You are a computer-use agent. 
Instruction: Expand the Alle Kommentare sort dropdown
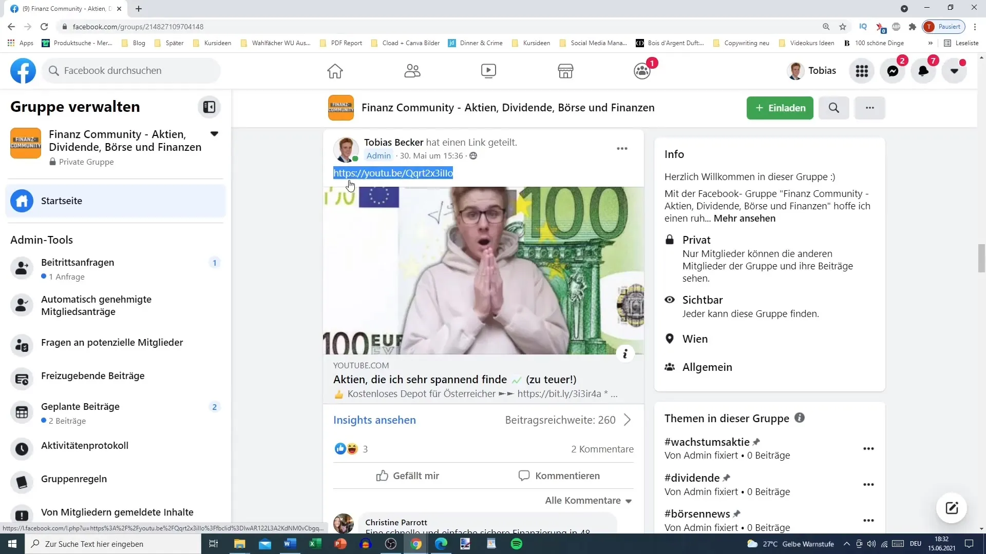click(x=589, y=501)
